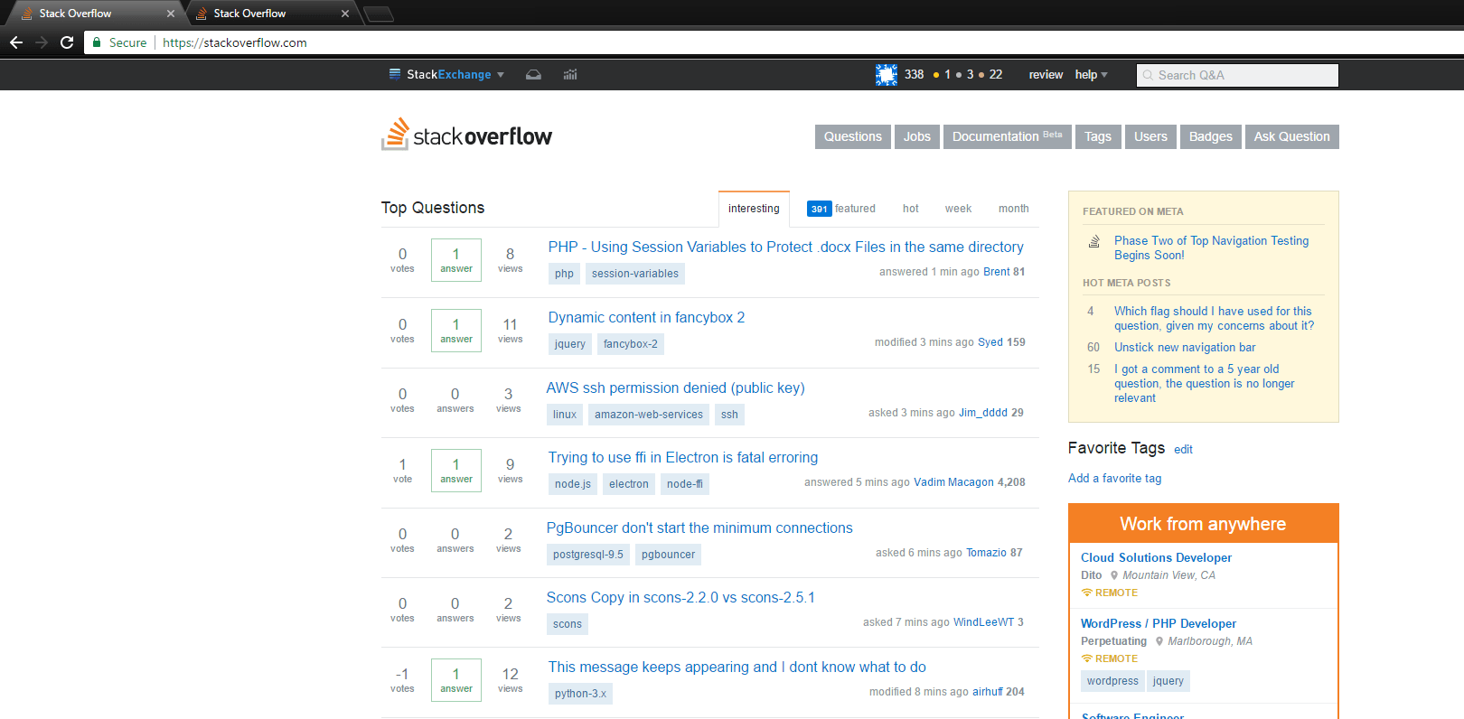Open the Badges nav button

(1211, 136)
